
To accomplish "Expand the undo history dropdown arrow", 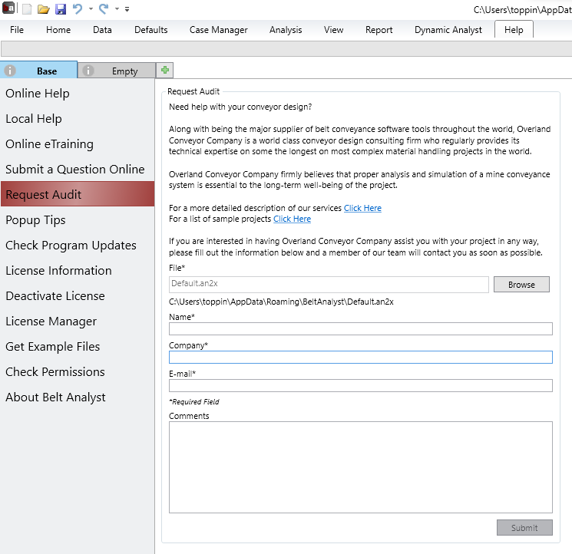I will 91,8.
